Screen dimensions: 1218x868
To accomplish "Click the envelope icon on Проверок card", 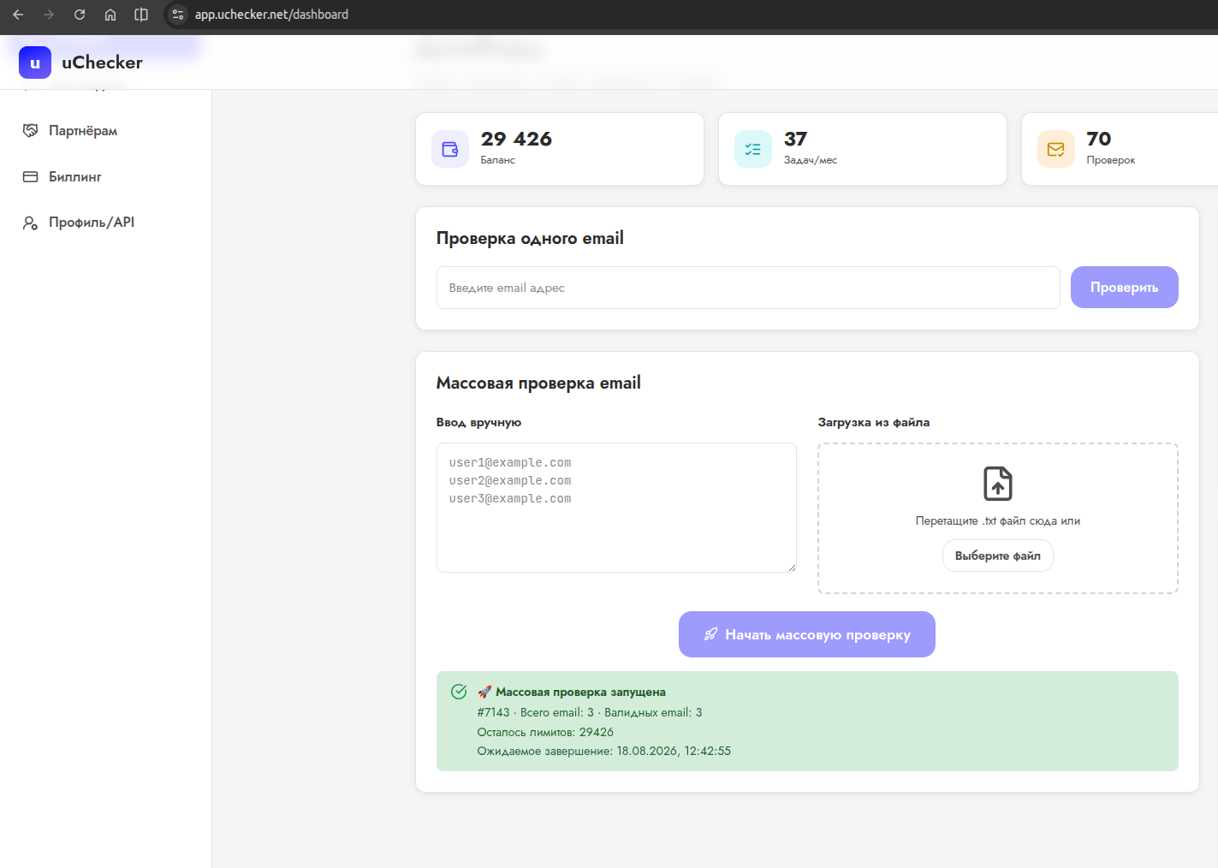I will 1056,149.
